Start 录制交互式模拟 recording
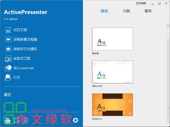Image resolution: width=170 pixels, height=127 pixels. click(25, 49)
